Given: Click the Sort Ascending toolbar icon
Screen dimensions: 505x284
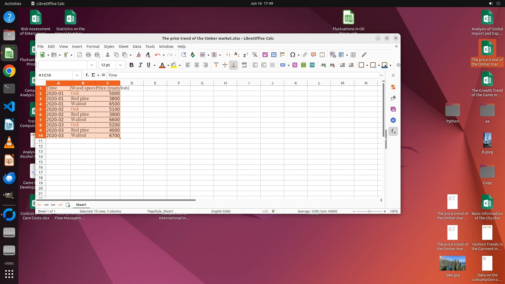Looking at the screenshot, I should coord(237,55).
